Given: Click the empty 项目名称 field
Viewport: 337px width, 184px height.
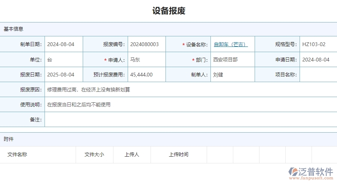Looking at the screenshot, I should 318,75.
